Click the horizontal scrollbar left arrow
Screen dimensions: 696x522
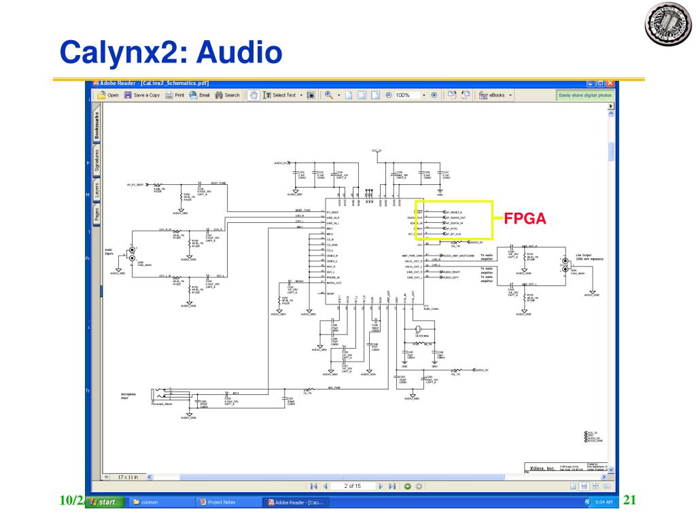(x=150, y=477)
